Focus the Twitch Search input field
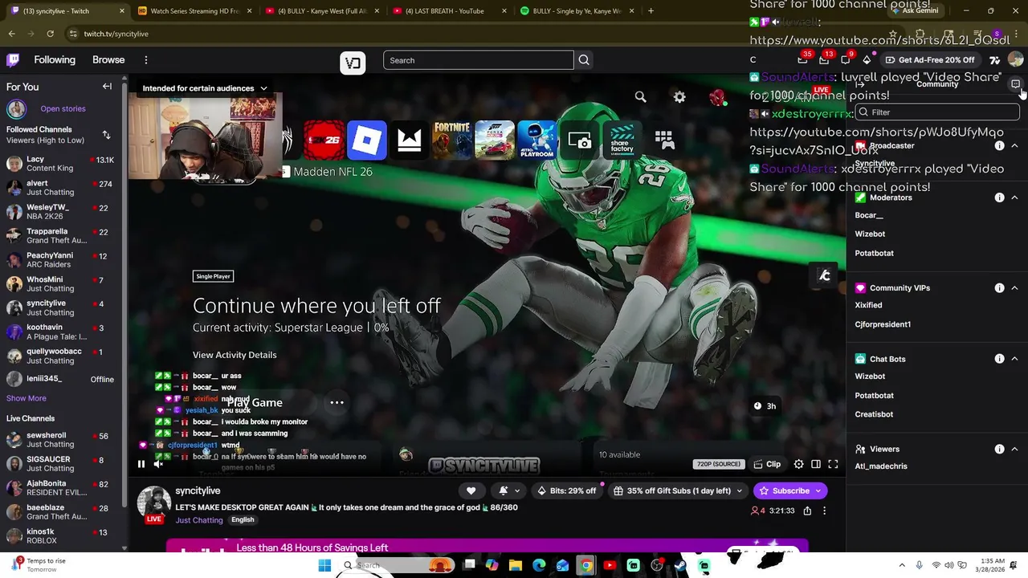 479,60
